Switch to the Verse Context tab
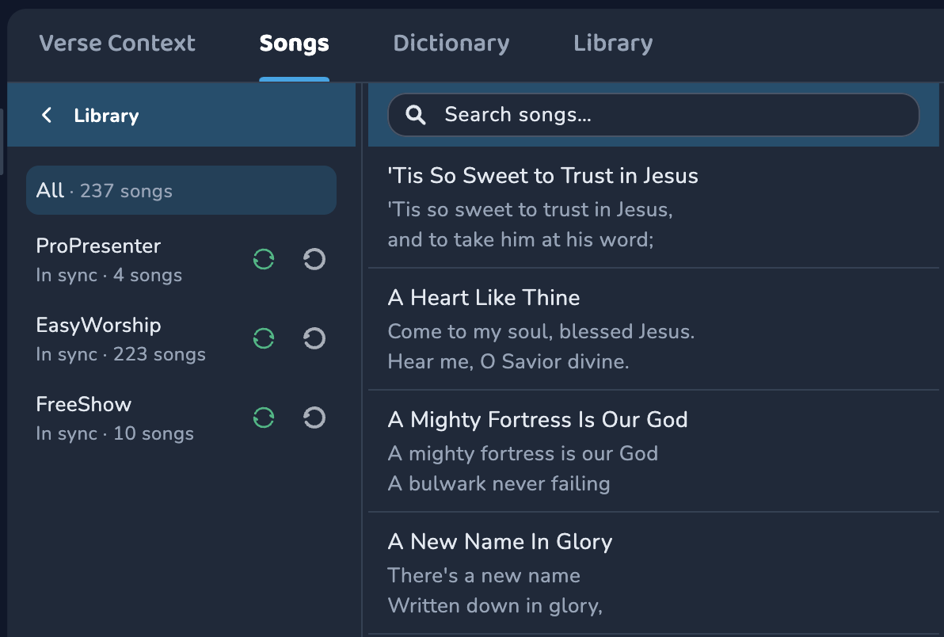This screenshot has width=944, height=637. [x=117, y=44]
